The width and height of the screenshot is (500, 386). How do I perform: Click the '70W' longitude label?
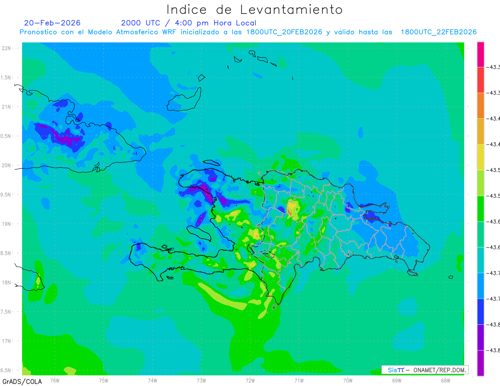coord(348,380)
